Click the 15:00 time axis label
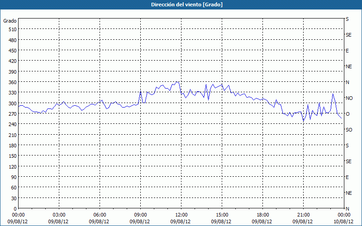The width and height of the screenshot is (362, 226). point(222,215)
